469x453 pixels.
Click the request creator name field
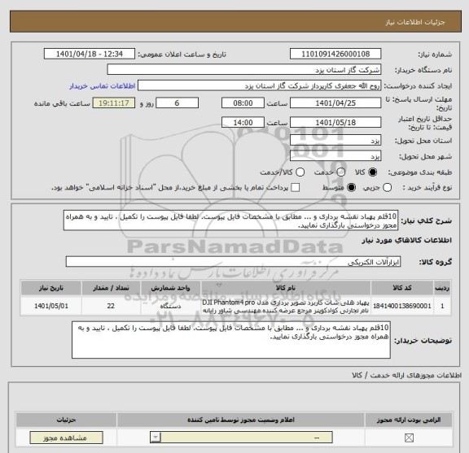[x=259, y=86]
